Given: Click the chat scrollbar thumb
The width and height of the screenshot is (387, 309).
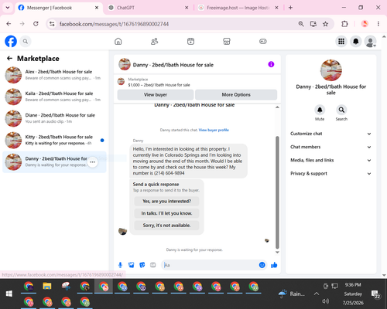Looking at the screenshot, I should point(277,192).
